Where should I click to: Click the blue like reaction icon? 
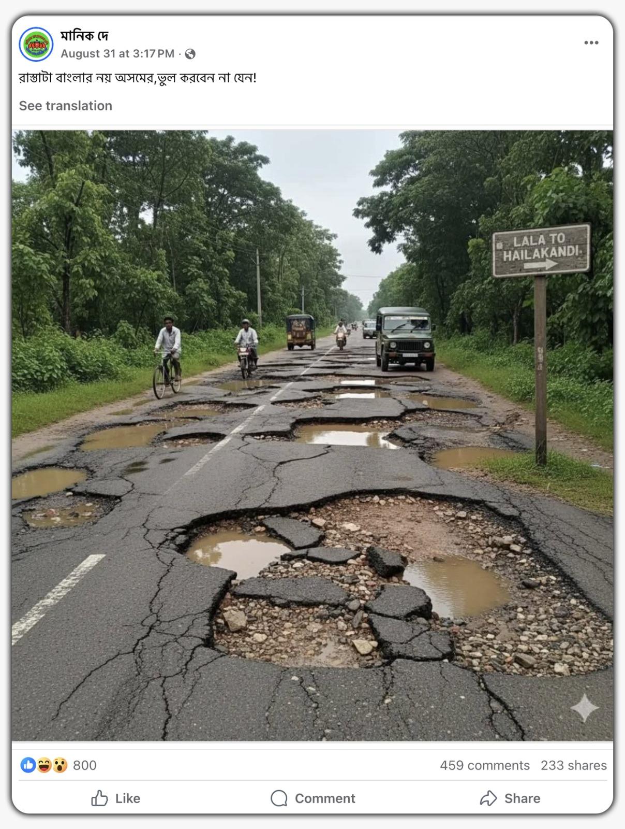coord(28,765)
